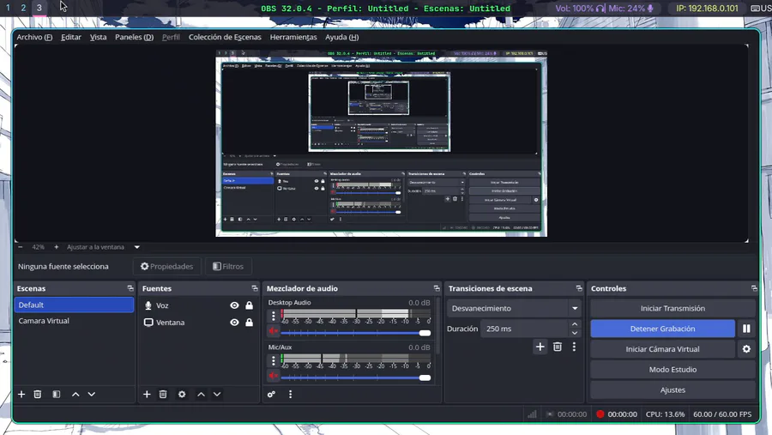Toggle visibility of Voz source
The width and height of the screenshot is (772, 435).
[x=234, y=305]
